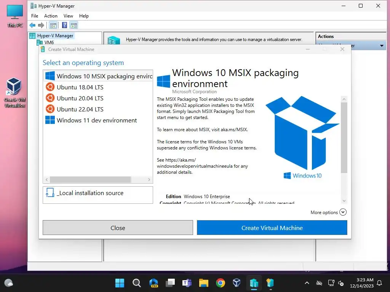This screenshot has width=390, height=292.
Task: Click the Create Virtual Machine button
Action: coord(272,228)
